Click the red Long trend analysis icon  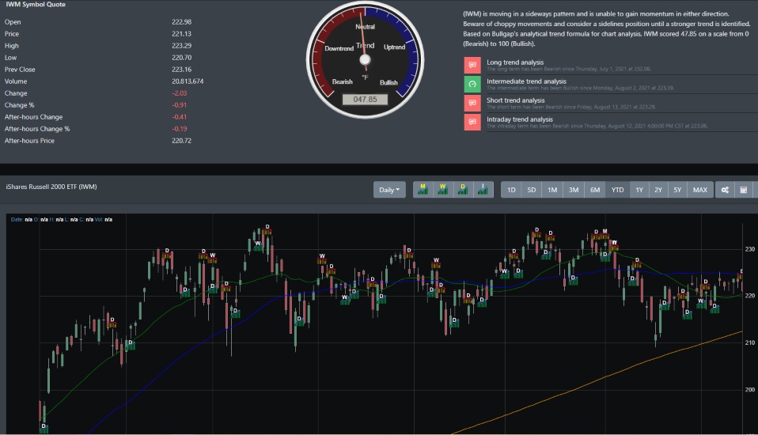(472, 65)
